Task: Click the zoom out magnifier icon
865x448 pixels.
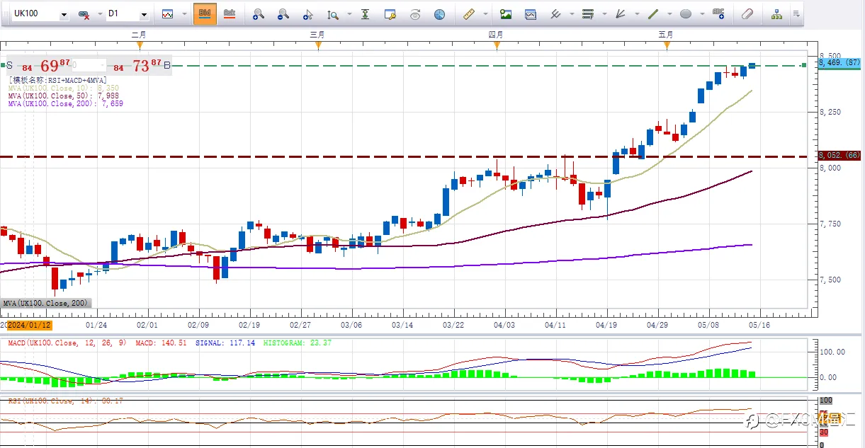Action: point(283,14)
